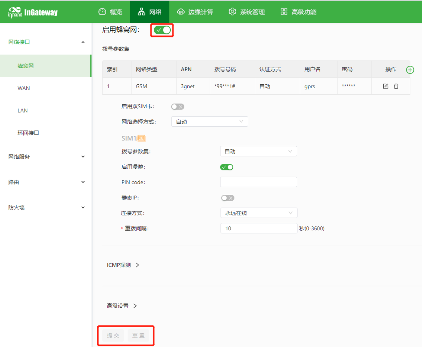Select 蜂窝网 in the sidebar

tap(46, 66)
